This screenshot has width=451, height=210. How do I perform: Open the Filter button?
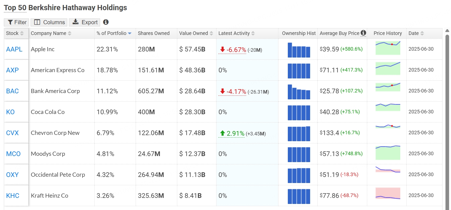pos(16,22)
